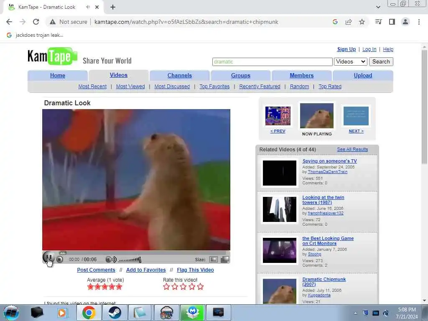428x321 pixels.
Task: Open the twin towers video thumbnail
Action: tap(280, 209)
